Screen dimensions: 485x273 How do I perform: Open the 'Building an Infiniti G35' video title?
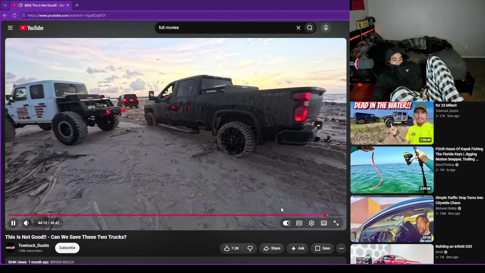[454, 246]
